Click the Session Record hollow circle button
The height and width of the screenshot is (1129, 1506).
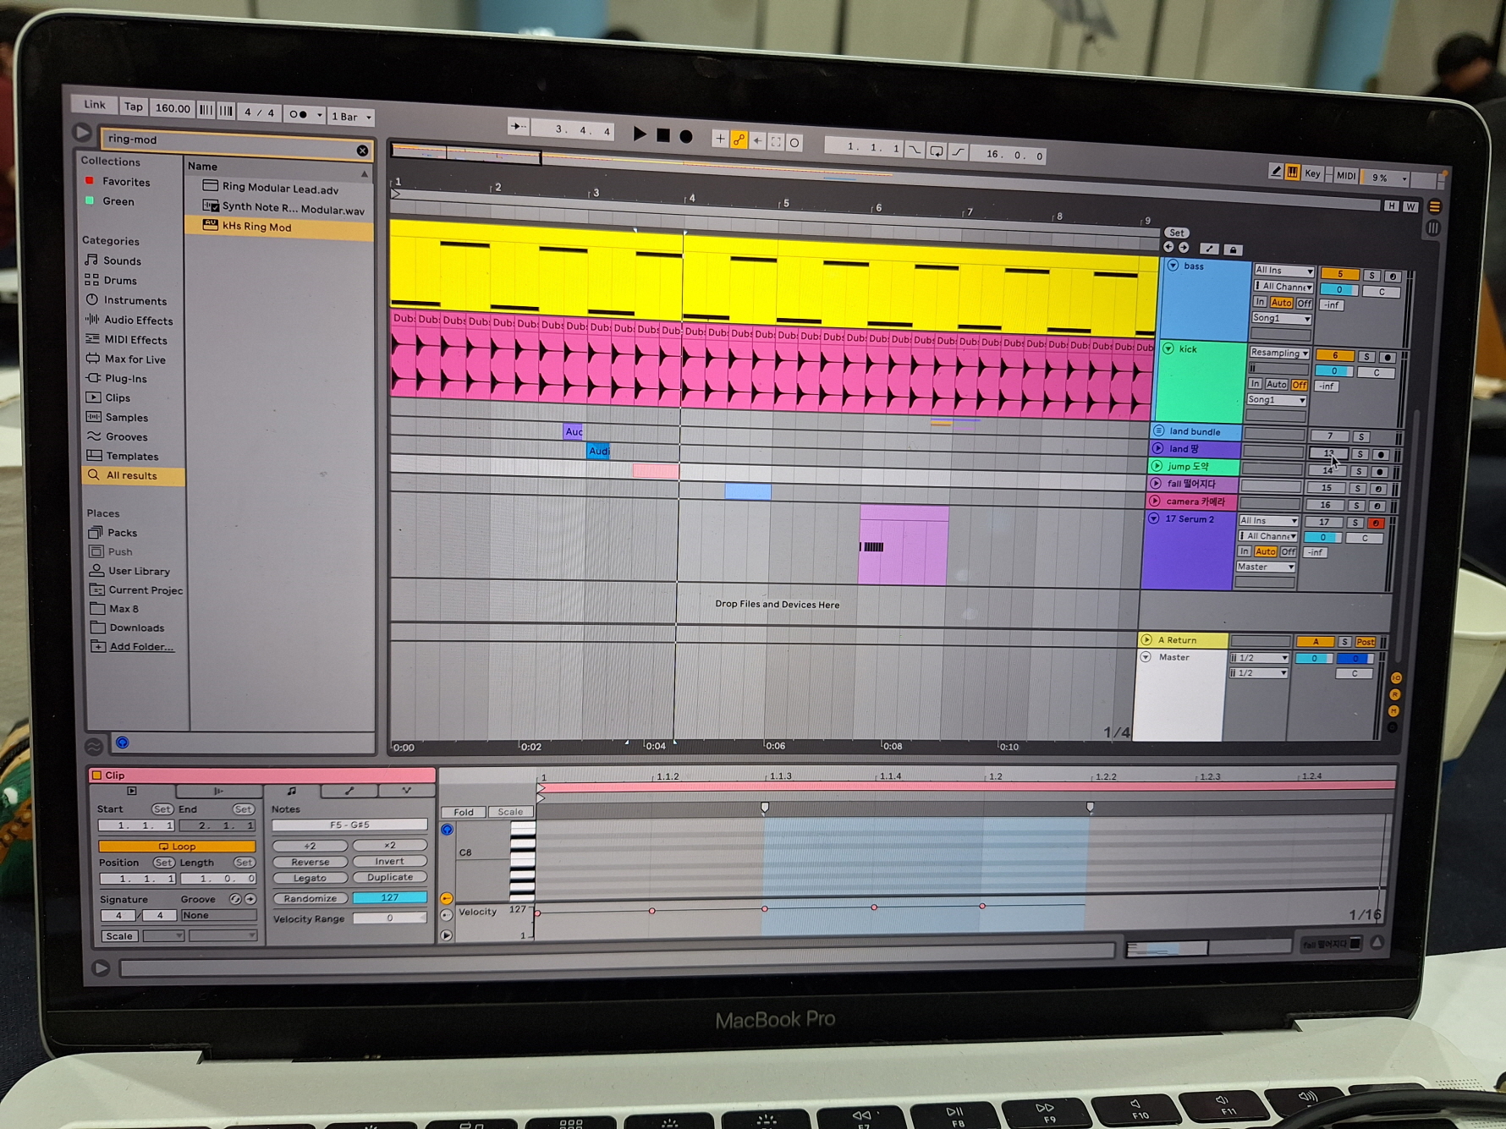tap(794, 142)
